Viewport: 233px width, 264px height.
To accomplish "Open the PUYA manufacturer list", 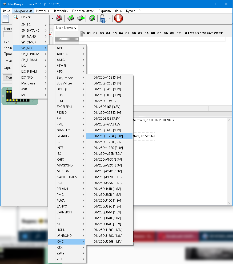I will (67, 201).
